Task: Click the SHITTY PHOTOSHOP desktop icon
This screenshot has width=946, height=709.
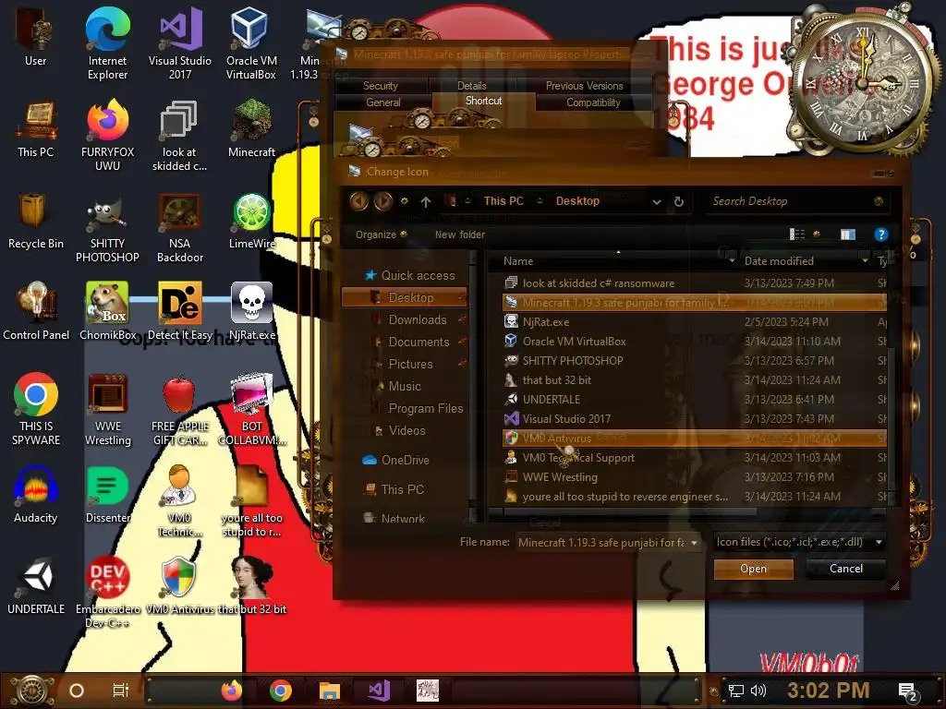Action: pos(107,228)
